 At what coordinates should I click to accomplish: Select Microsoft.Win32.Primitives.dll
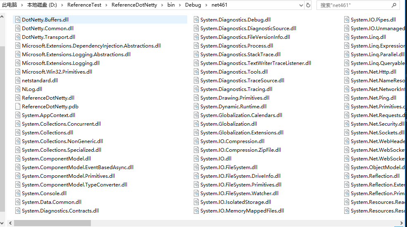tap(57, 72)
